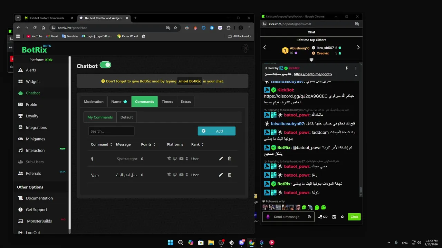Click next arrow in Lifetime top Gifters
Viewport: 442px width, 248px height.
(358, 48)
